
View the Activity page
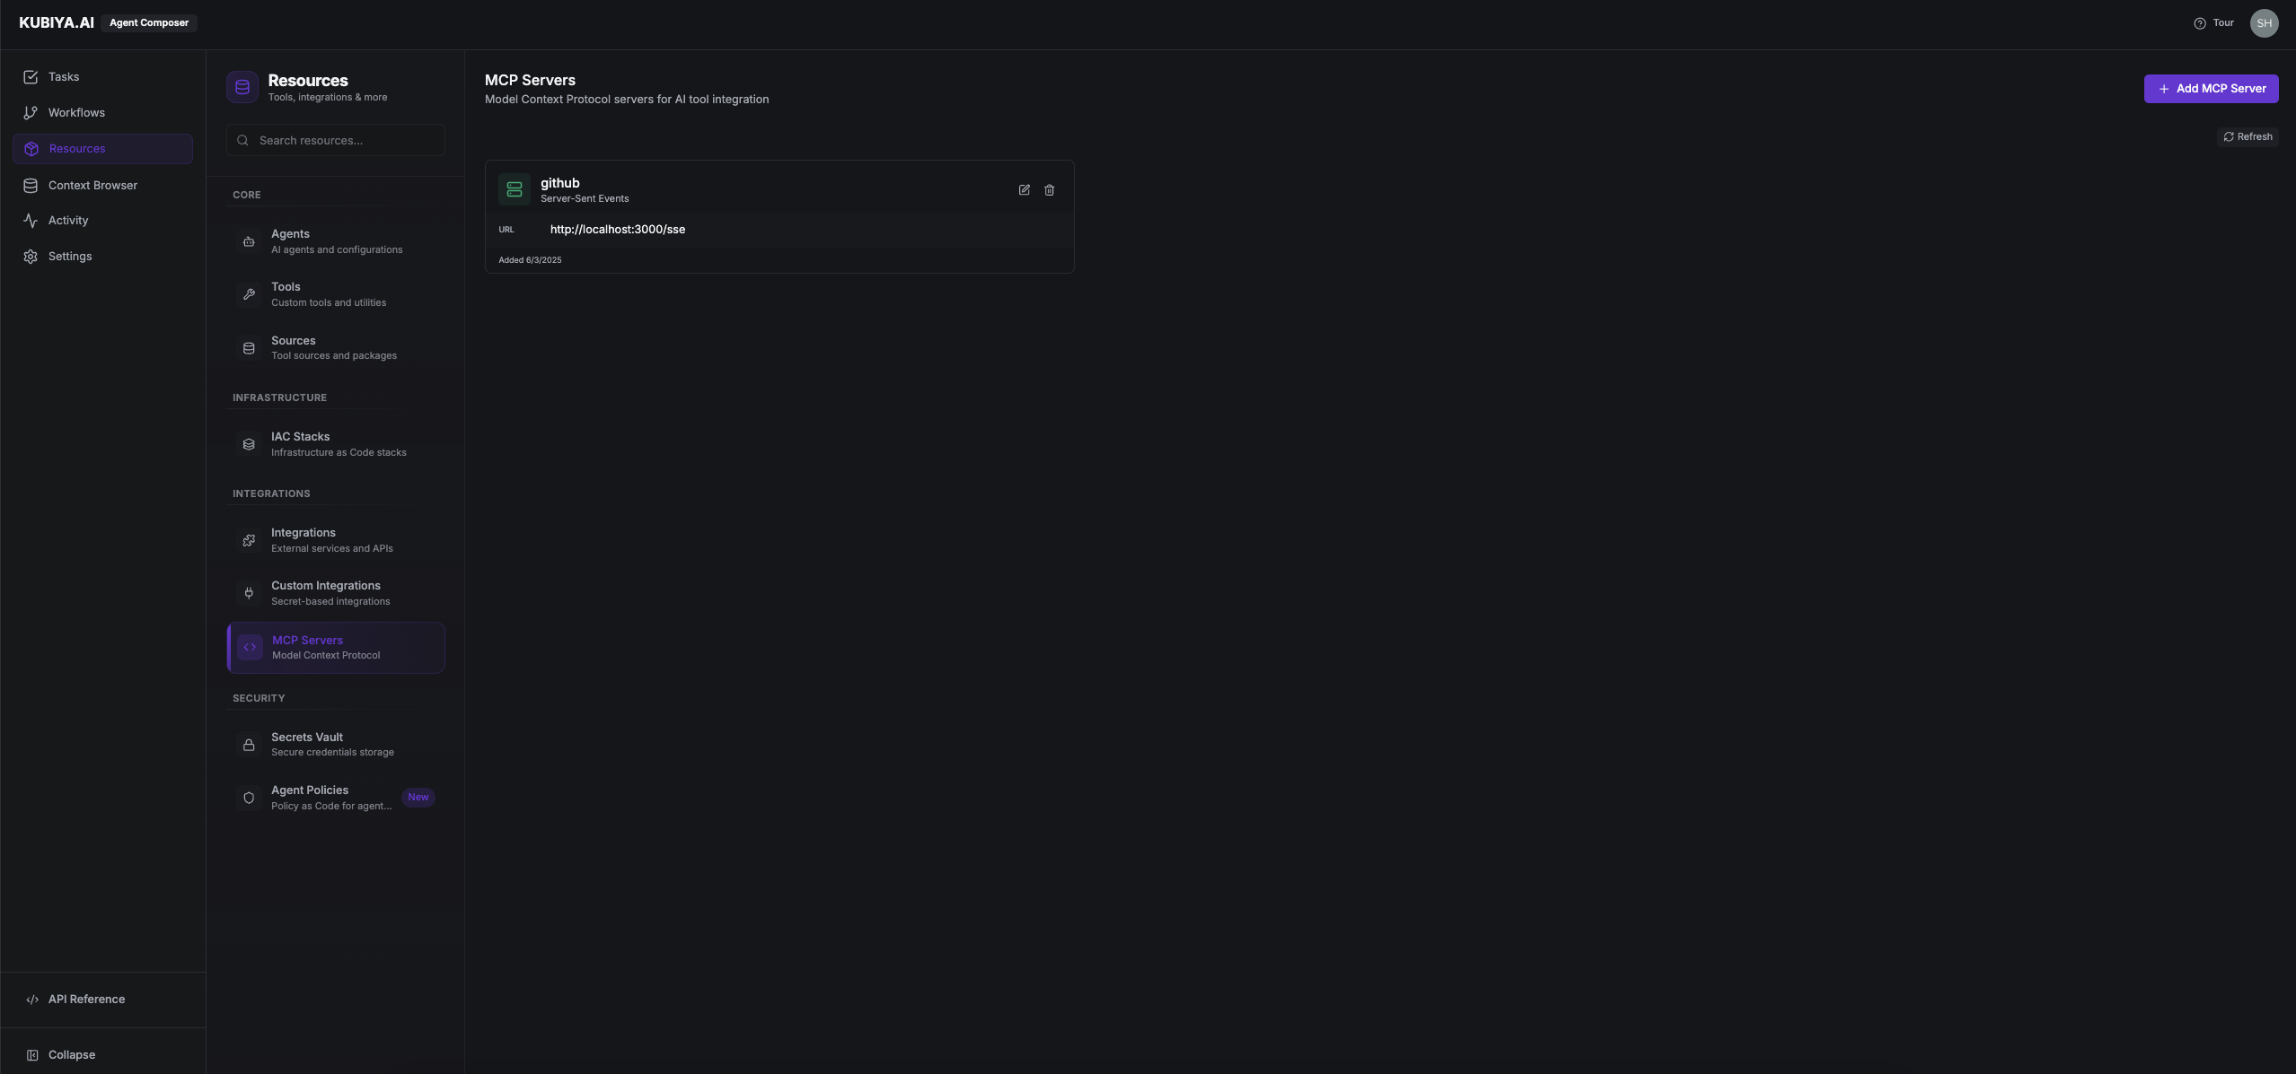pos(102,221)
